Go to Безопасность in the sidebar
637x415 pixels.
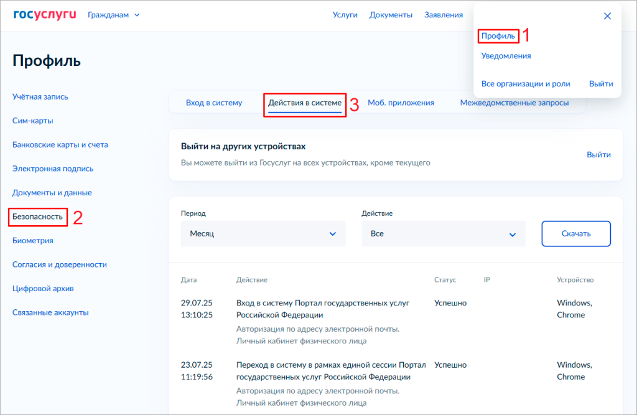coord(38,217)
